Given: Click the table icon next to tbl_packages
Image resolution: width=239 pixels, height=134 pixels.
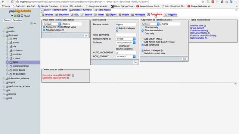Looking at the screenshot, I should 11,74.
